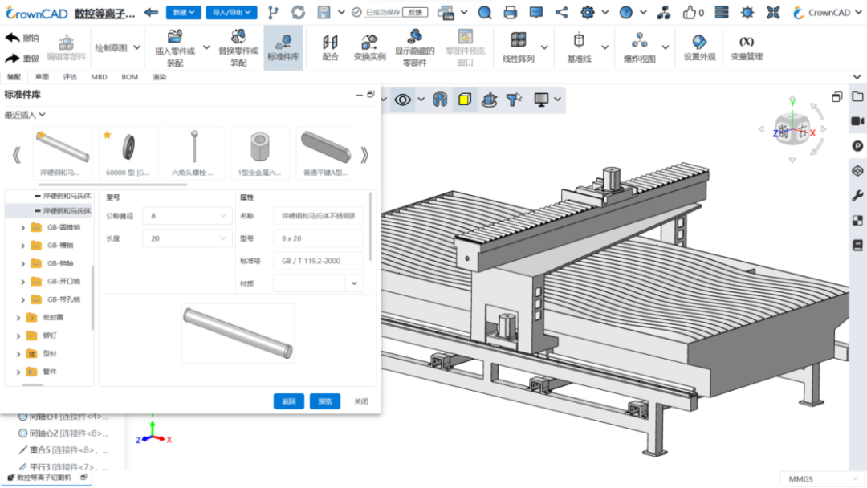Open the 长度 dropdown showing 20
867x488 pixels.
pyautogui.click(x=187, y=238)
